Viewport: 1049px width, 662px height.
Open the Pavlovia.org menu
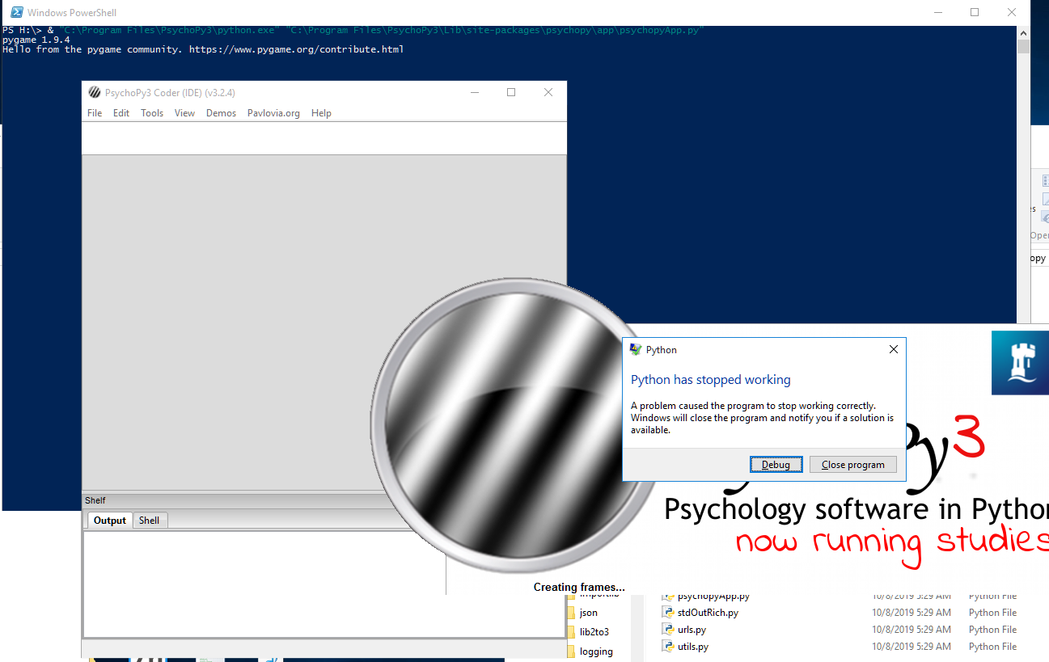273,112
